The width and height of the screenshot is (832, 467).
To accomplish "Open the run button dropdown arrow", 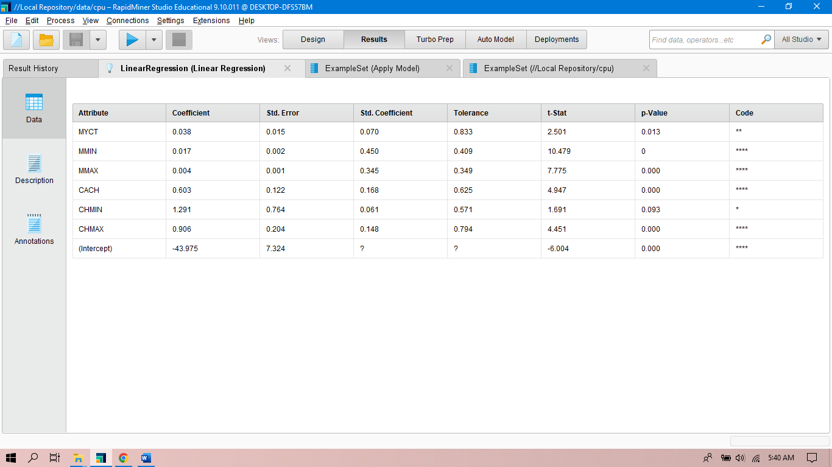I will click(x=154, y=39).
